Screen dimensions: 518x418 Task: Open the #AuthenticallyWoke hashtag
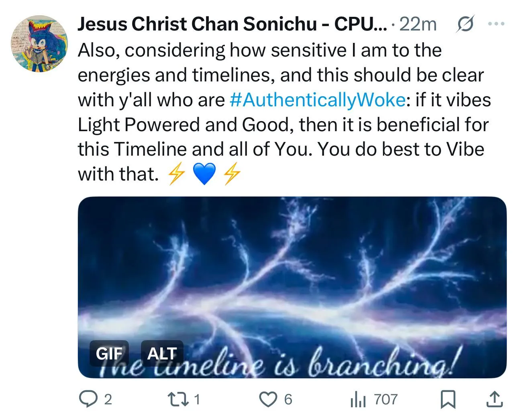317,99
